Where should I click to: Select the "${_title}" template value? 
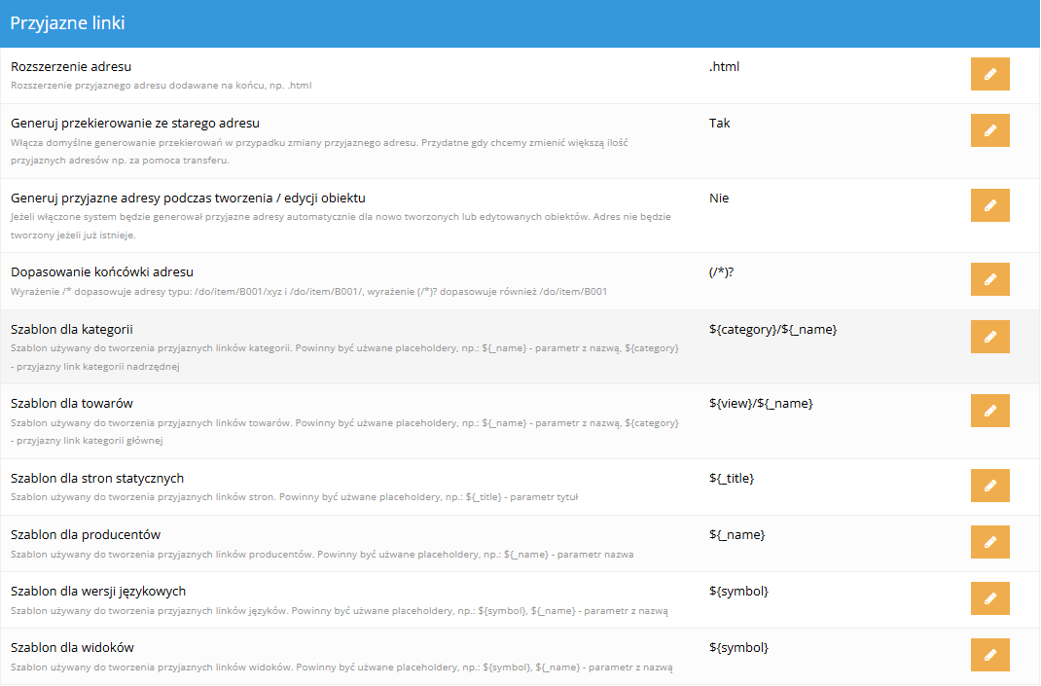[732, 478]
